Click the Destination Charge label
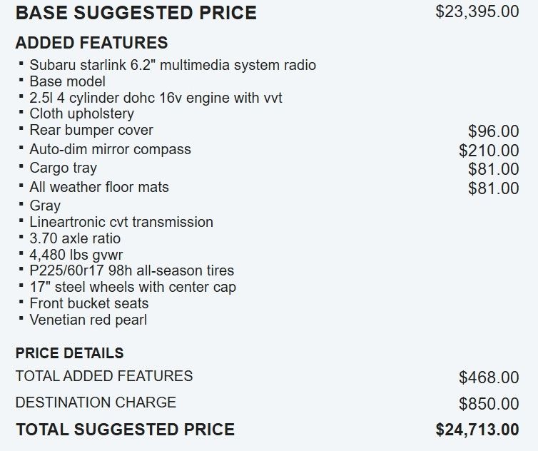 tap(96, 402)
